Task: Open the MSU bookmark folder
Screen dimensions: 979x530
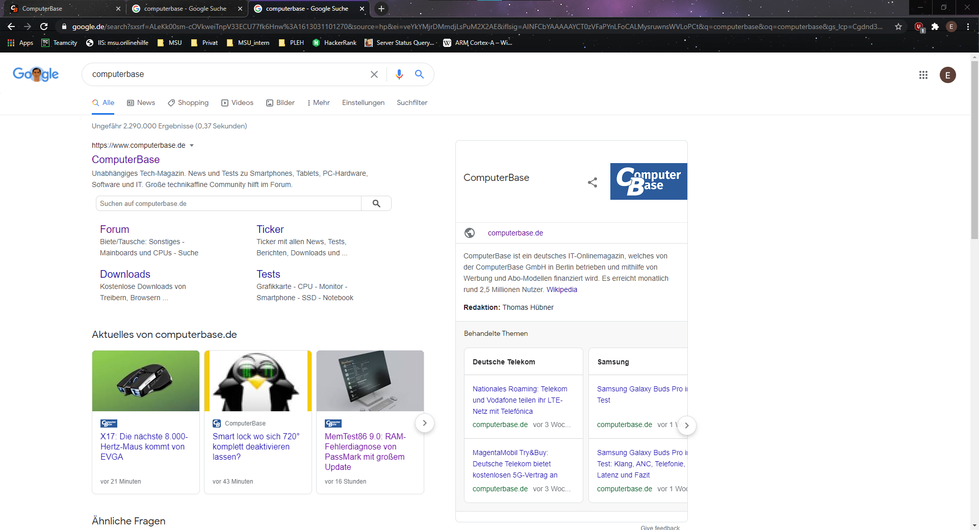Action: (x=170, y=43)
